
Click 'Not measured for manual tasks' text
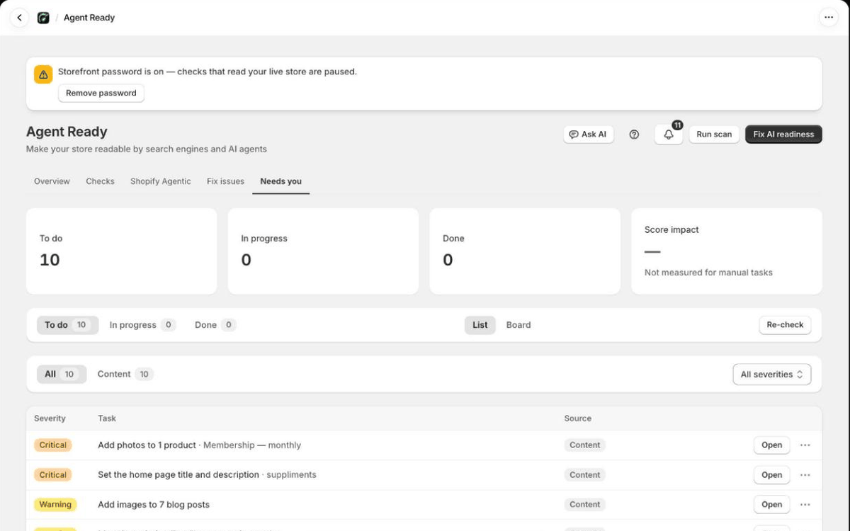[708, 273]
